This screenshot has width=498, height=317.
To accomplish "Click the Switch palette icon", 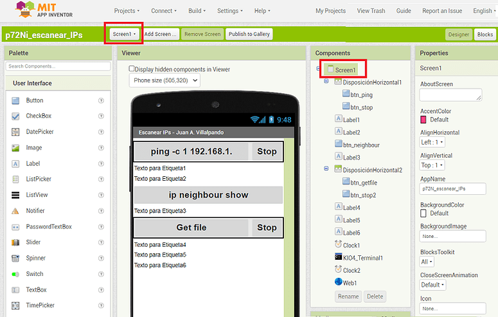I will point(15,274).
